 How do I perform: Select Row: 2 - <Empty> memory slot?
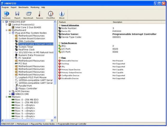point(25,105)
